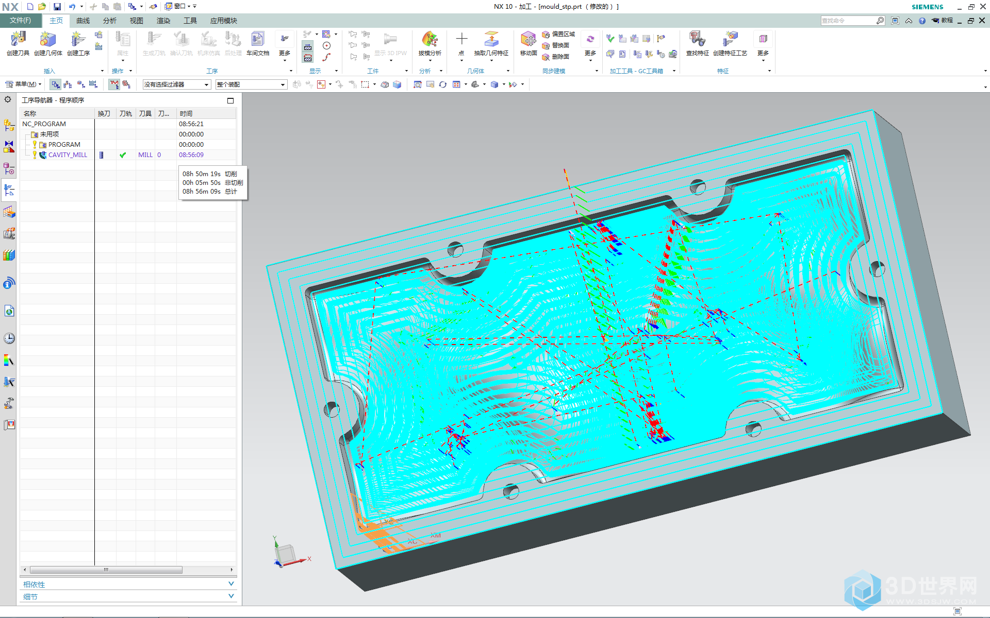Screen dimensions: 990x618
Task: Open the History clock sidebar icon
Action: pyautogui.click(x=9, y=338)
